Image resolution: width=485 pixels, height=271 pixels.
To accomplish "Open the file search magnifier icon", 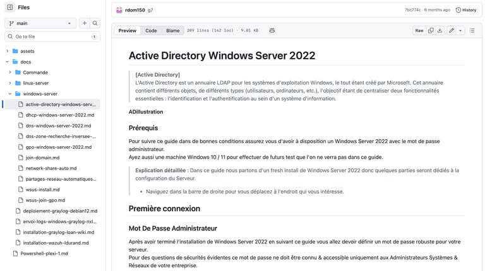I will [95, 23].
